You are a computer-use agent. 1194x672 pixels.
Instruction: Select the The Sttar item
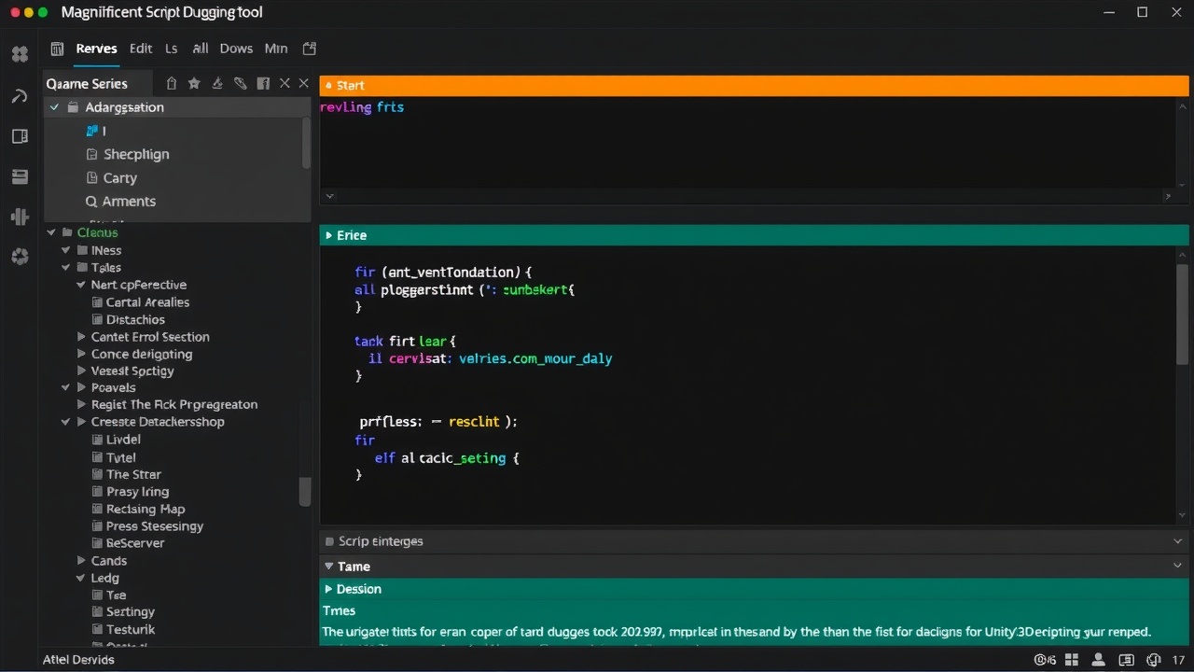coord(133,475)
